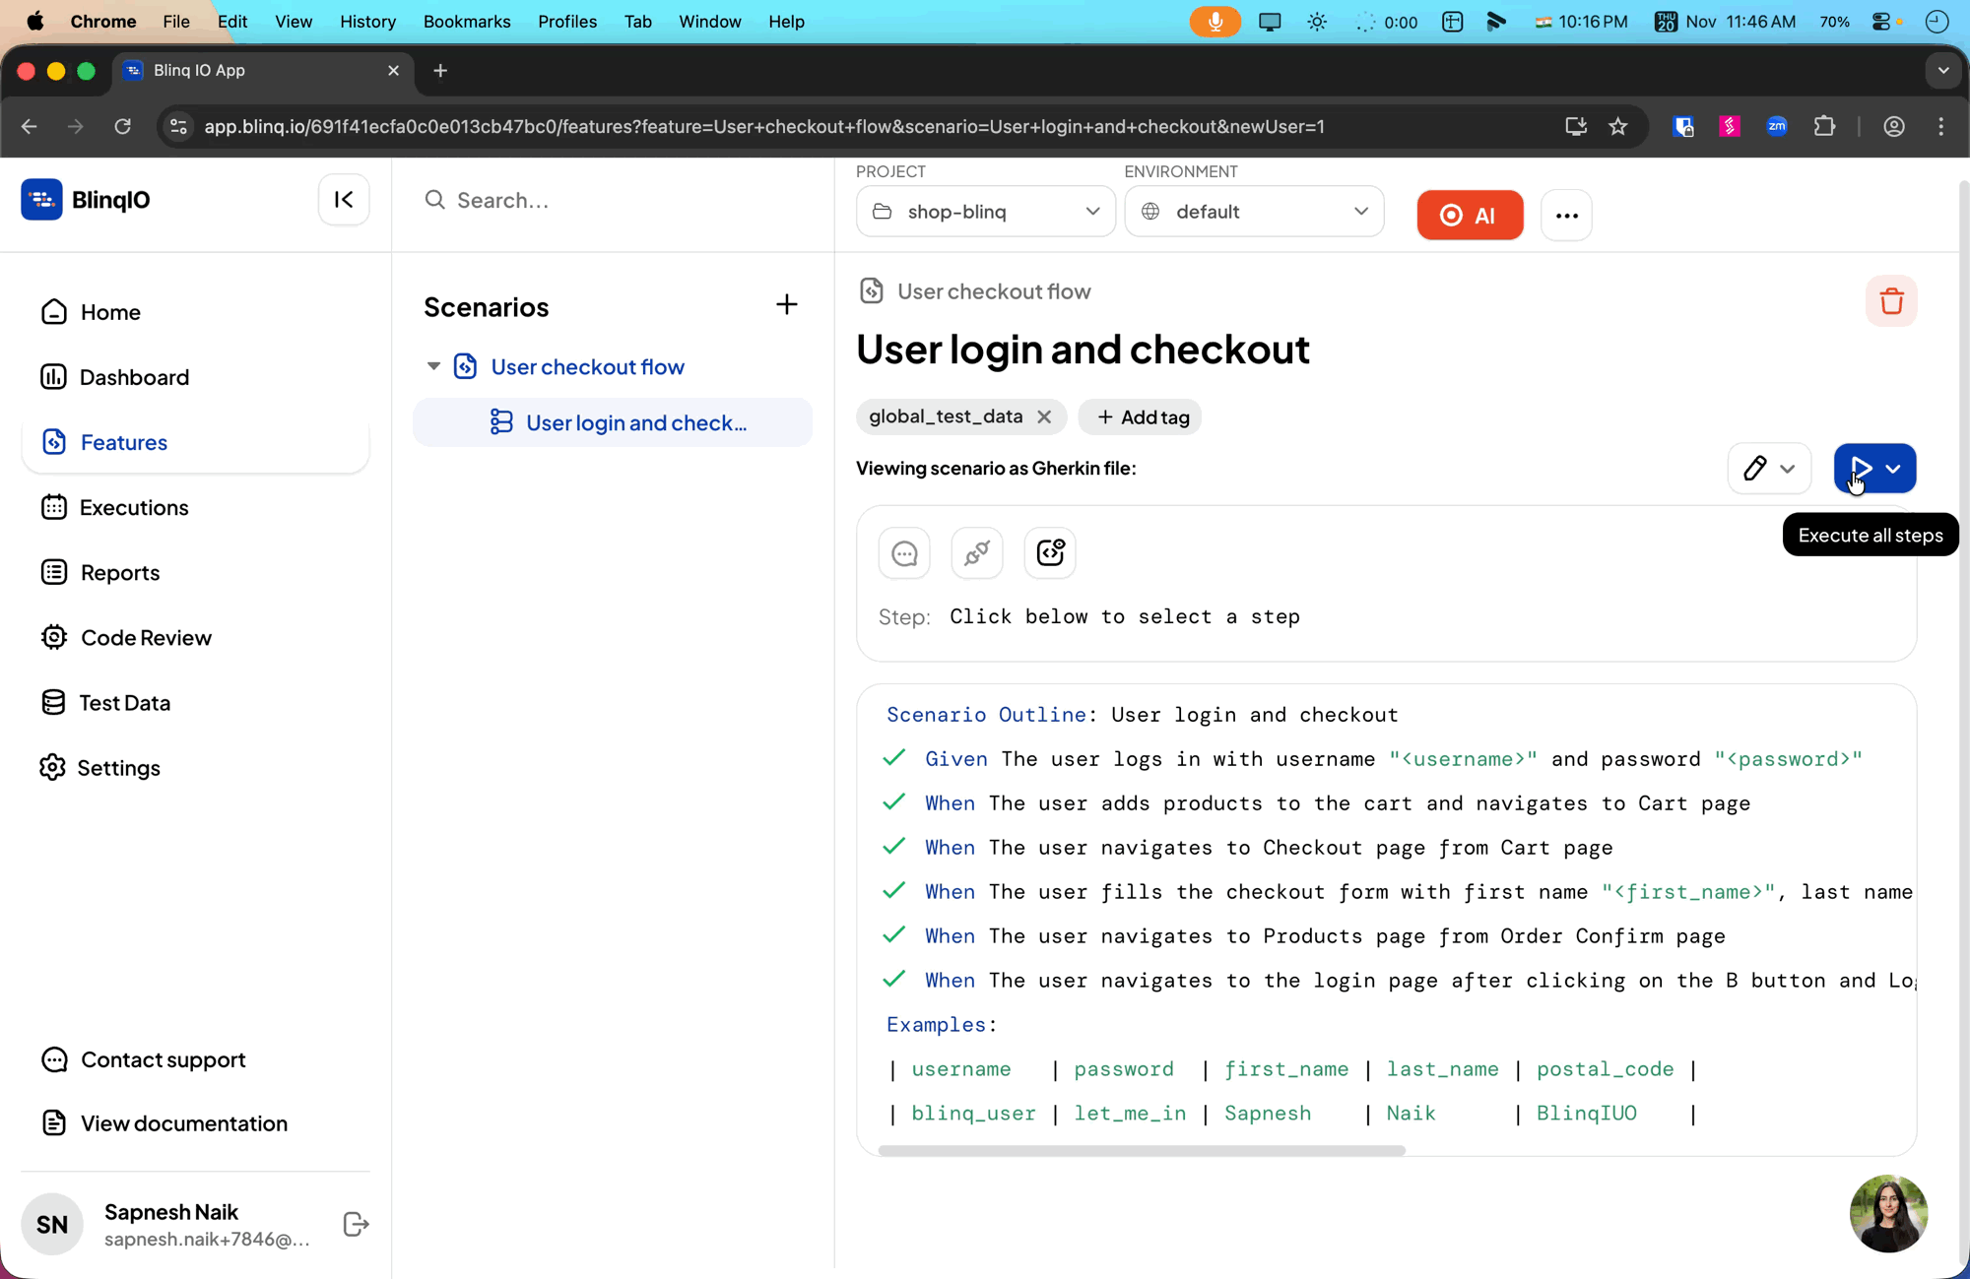Screen dimensions: 1970x1279
Task: Click the log out icon beside Sapnesh Naik
Action: [356, 1224]
